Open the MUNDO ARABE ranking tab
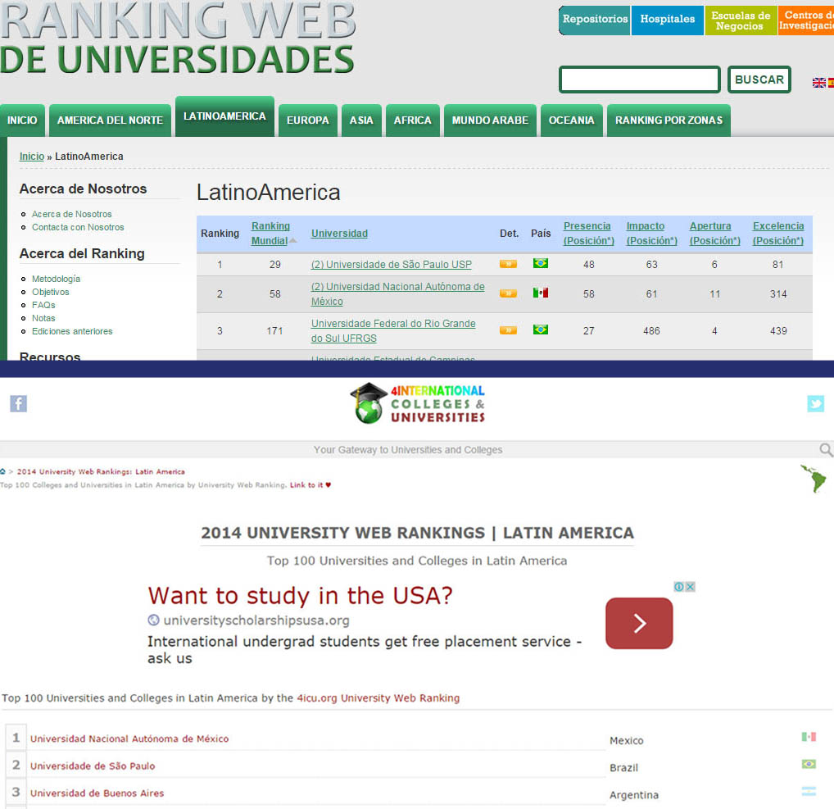 pos(489,120)
